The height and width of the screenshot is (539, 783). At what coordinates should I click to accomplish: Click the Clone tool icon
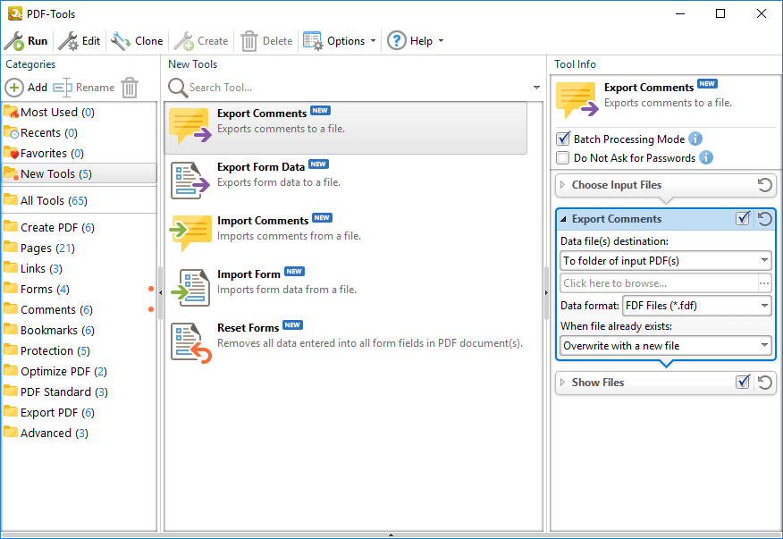tap(121, 41)
